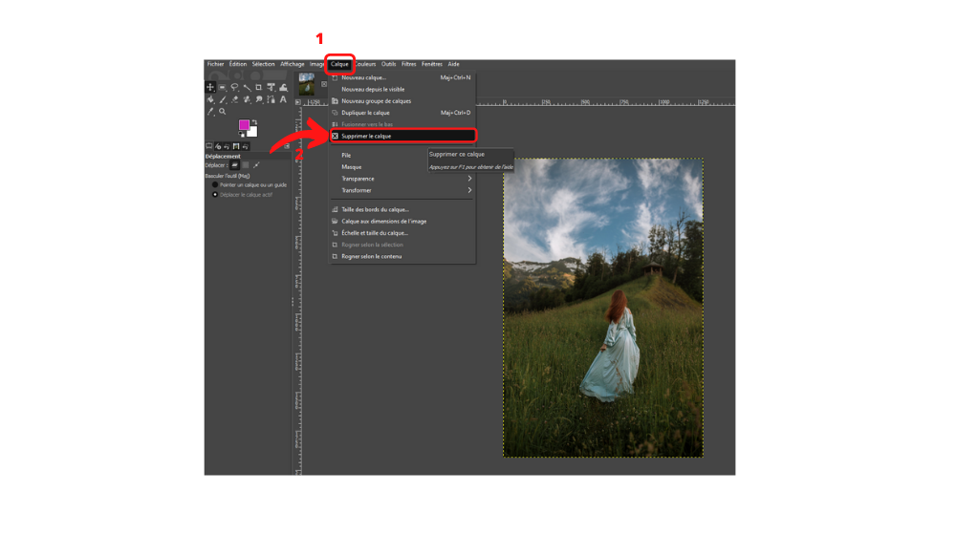
Task: Select the Paintbrush tool
Action: (223, 99)
